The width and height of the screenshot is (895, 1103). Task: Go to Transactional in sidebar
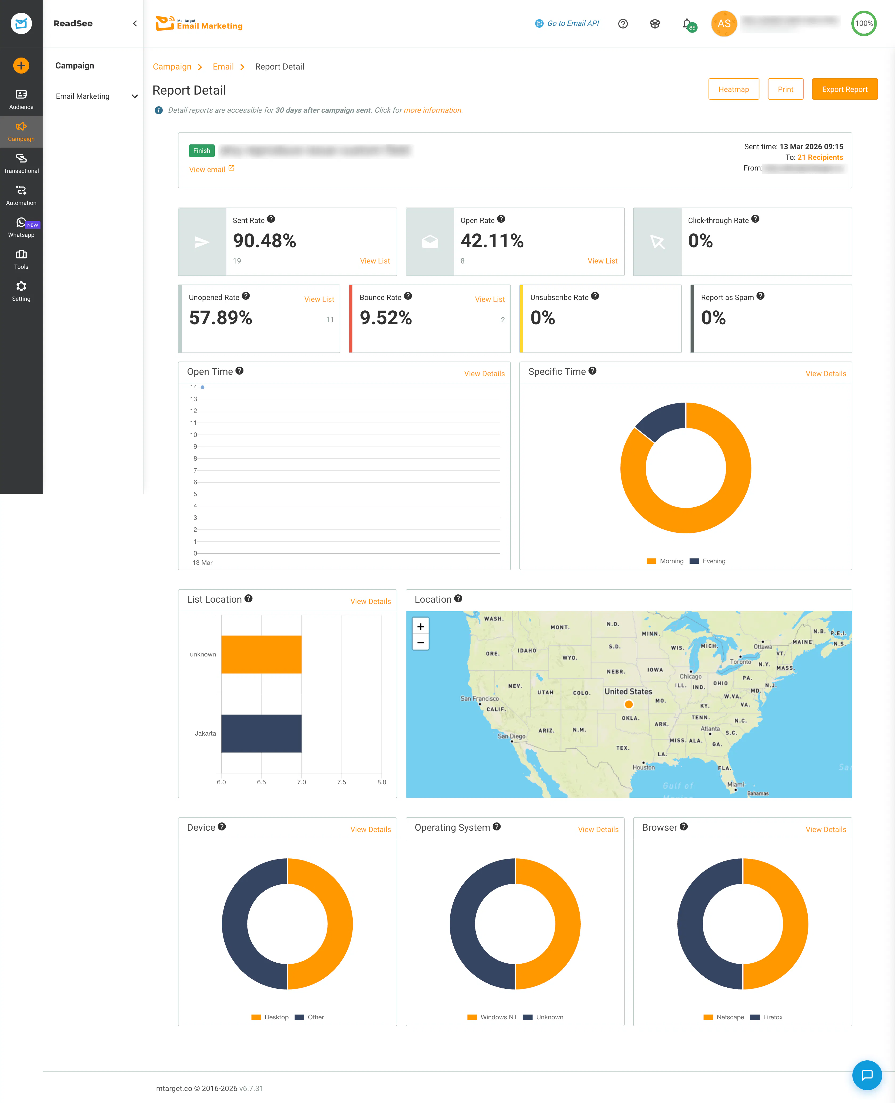click(x=21, y=164)
